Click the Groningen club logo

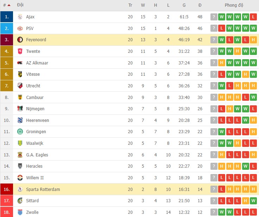pos(20,132)
